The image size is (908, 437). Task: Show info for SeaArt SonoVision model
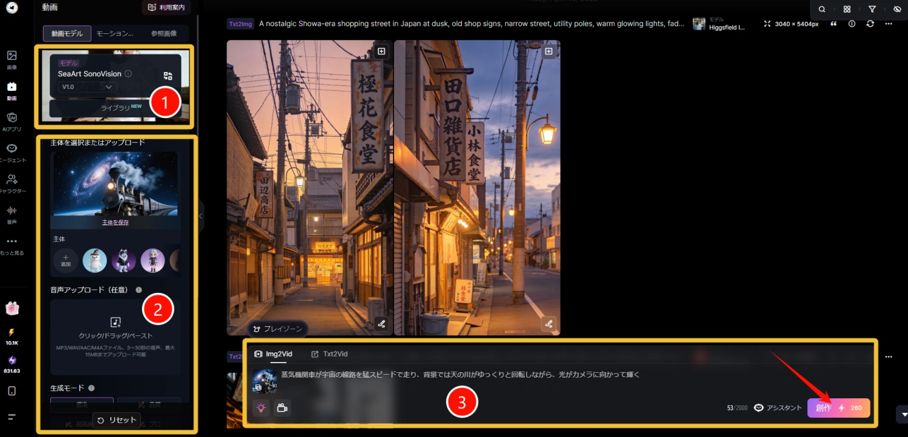point(128,74)
